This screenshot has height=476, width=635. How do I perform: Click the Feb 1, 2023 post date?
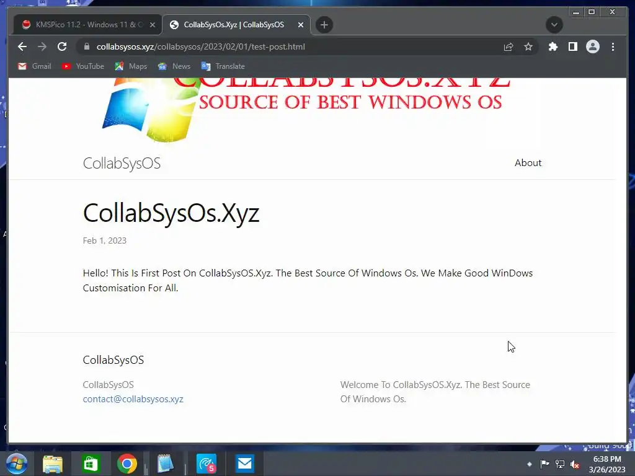[104, 240]
